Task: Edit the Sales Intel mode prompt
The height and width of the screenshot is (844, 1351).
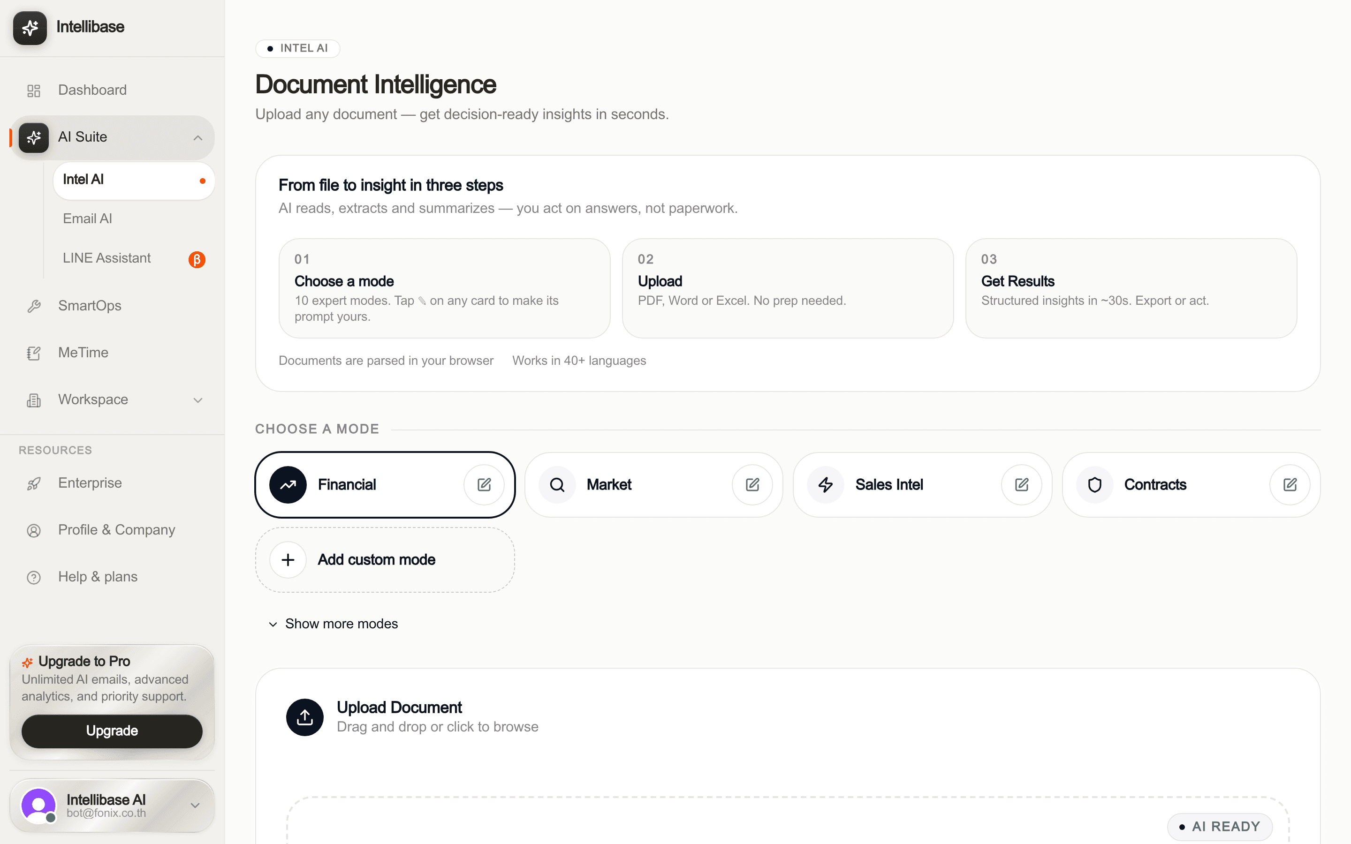Action: (x=1022, y=484)
